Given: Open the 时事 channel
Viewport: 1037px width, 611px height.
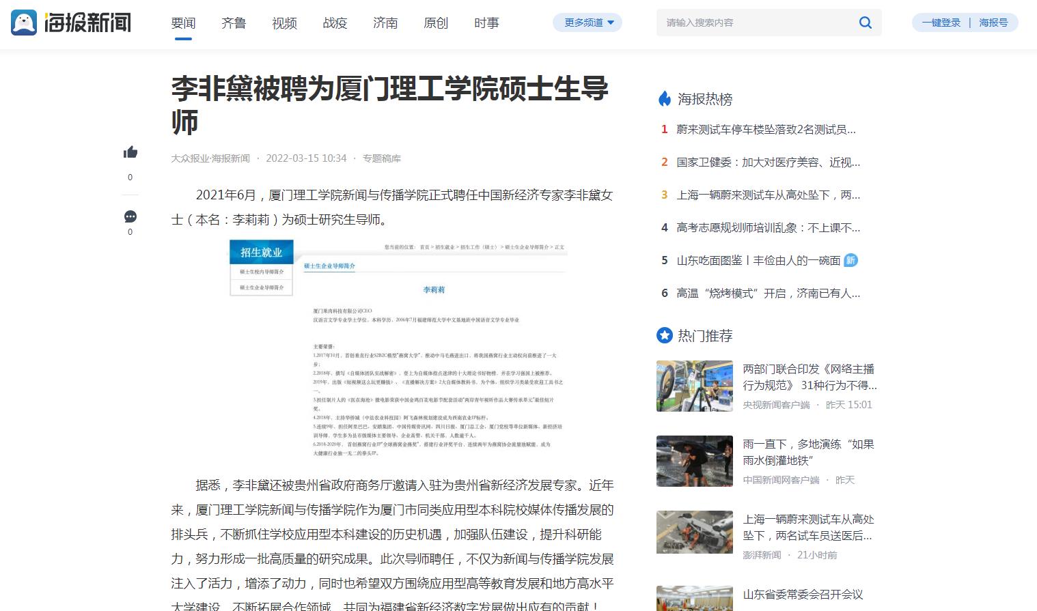Looking at the screenshot, I should click(486, 23).
